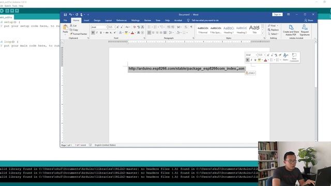Image resolution: width=331 pixels, height=186 pixels.
Task: Increase paragraph indent
Action: tap(173, 27)
